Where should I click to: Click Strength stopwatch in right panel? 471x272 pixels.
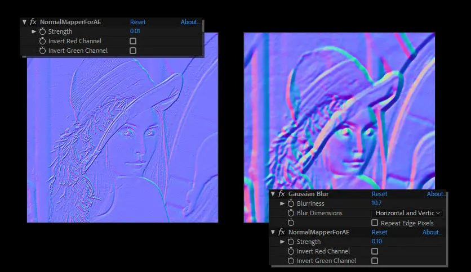[291, 242]
